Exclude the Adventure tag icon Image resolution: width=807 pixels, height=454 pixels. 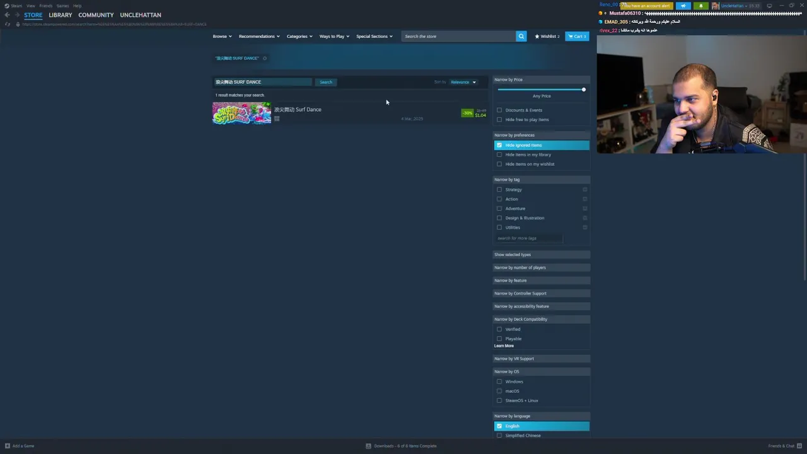(x=585, y=209)
